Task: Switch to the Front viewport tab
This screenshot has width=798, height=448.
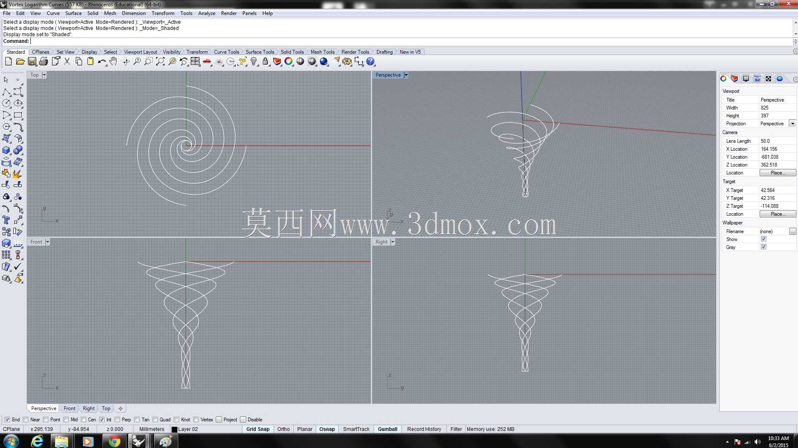Action: click(70, 408)
